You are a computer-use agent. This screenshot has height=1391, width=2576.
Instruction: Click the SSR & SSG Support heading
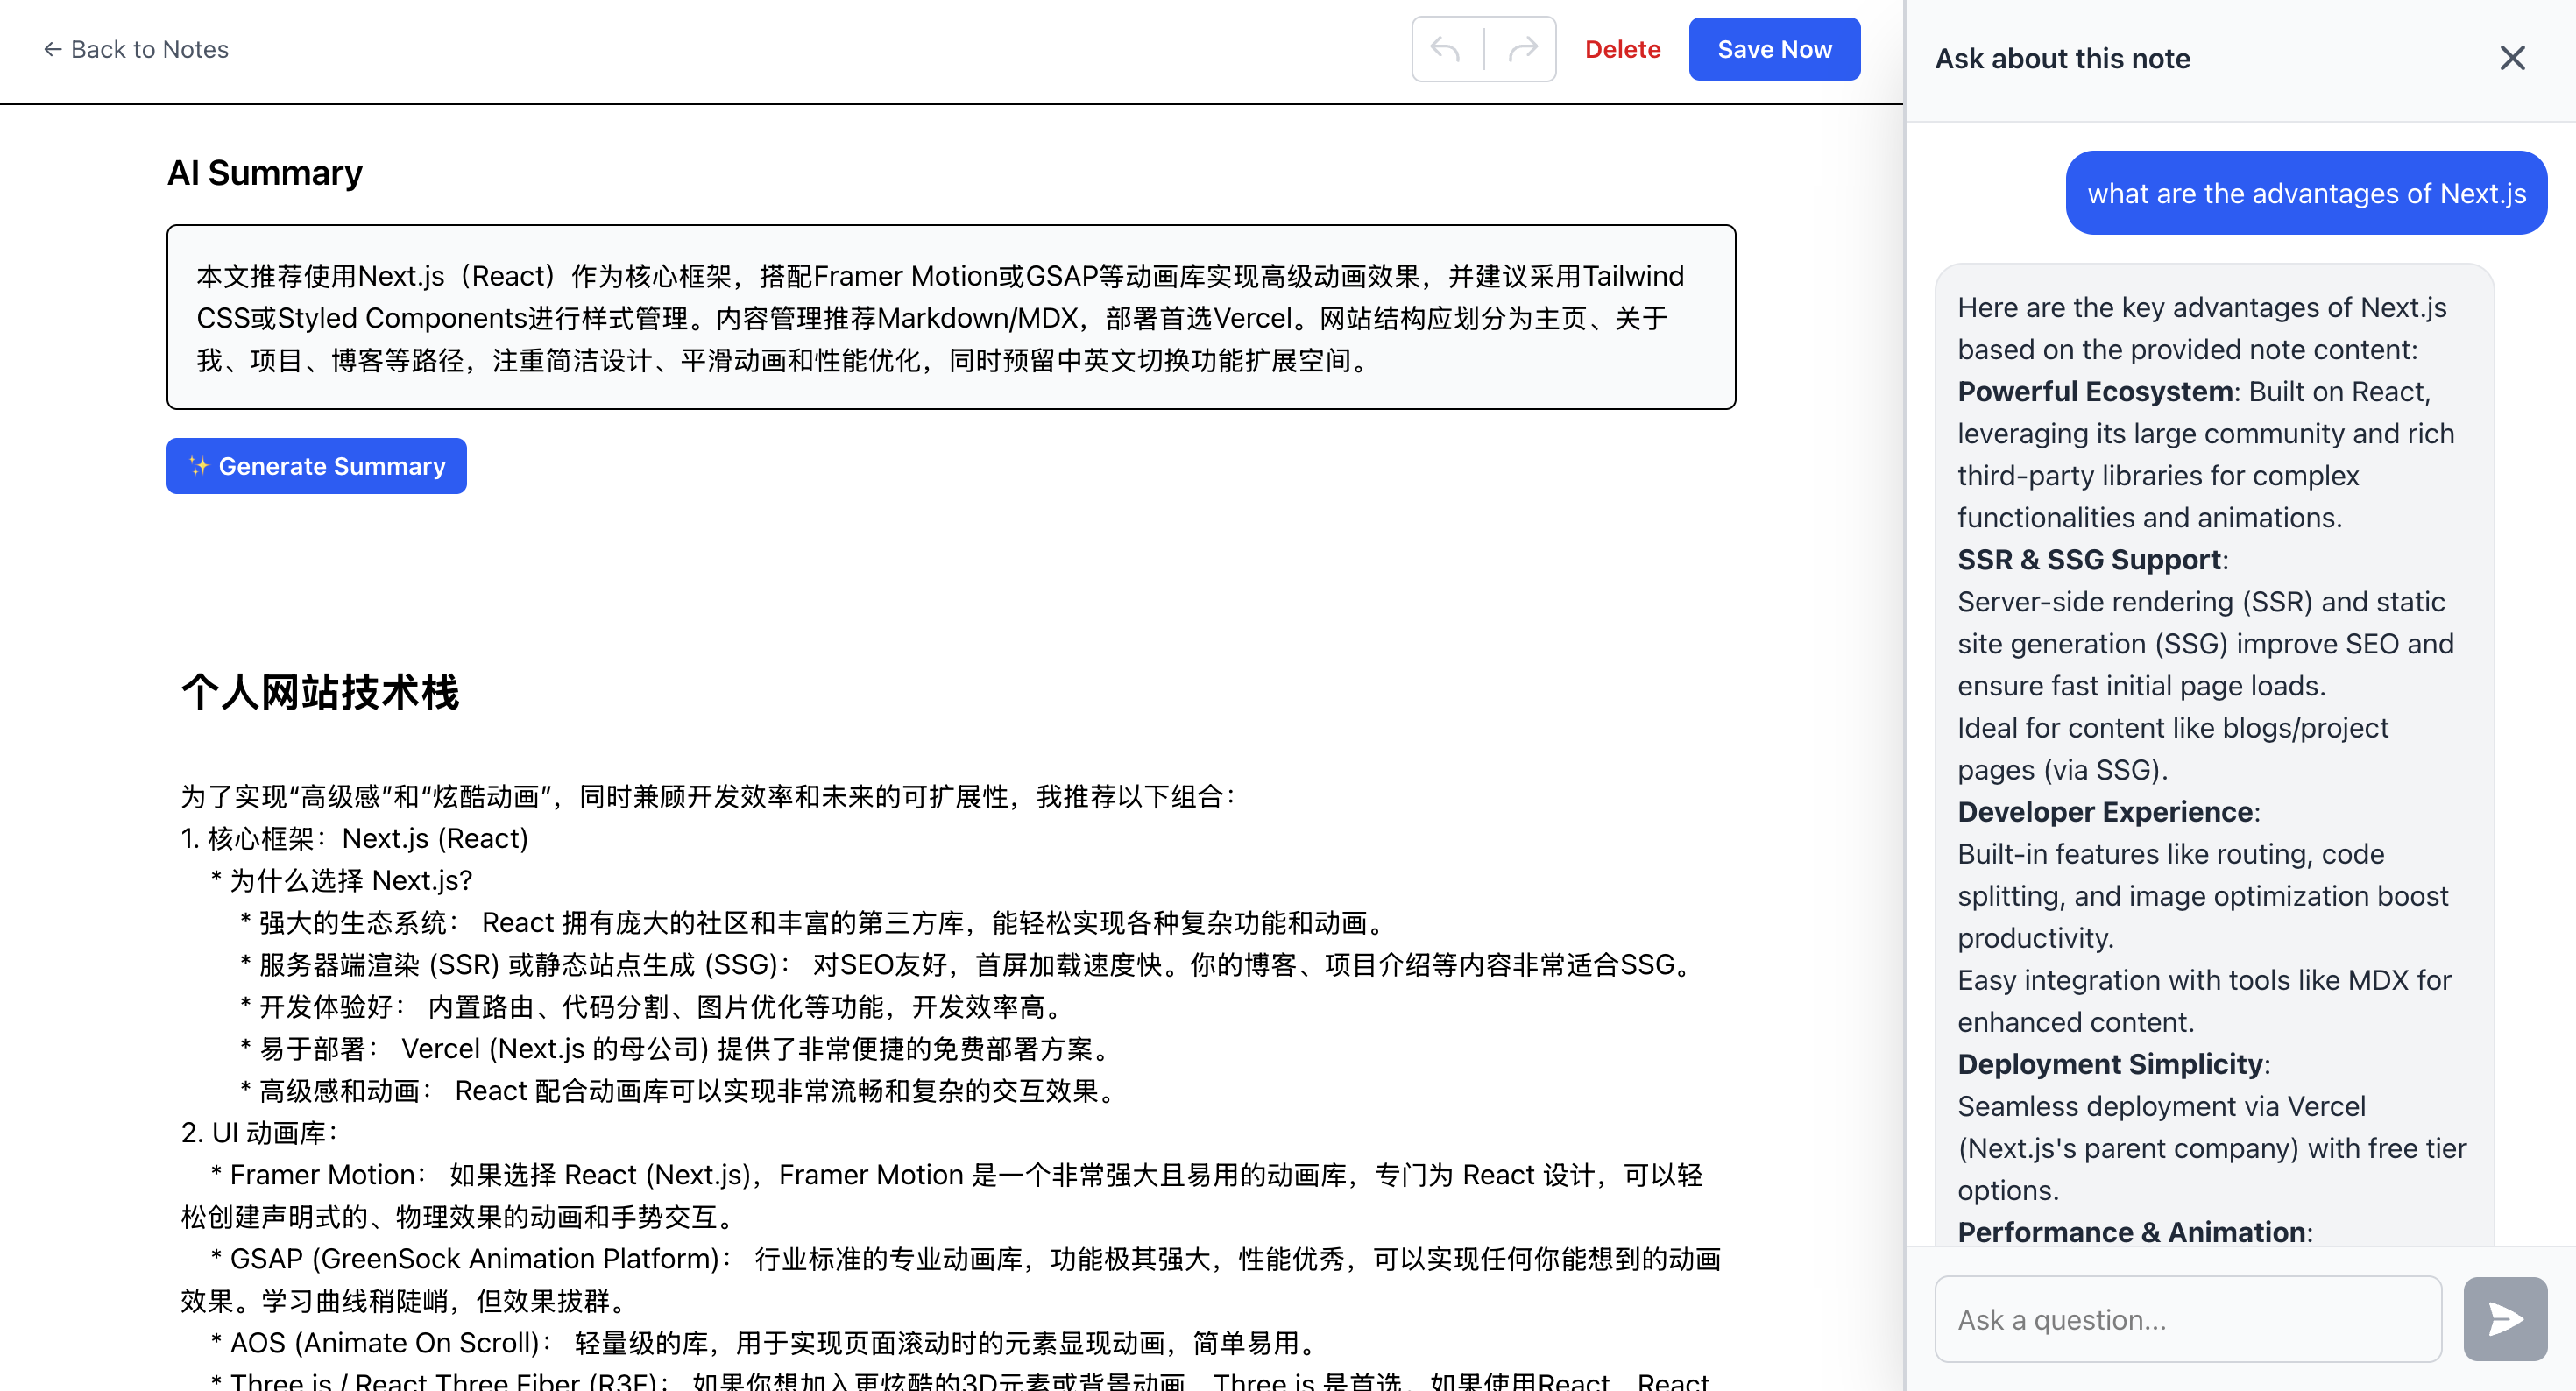(2089, 559)
